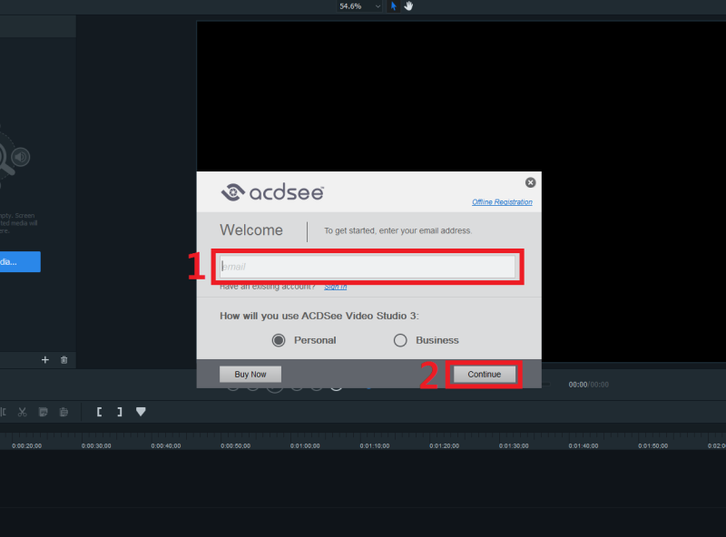This screenshot has height=537, width=726.
Task: Set the mark-out right bracket
Action: pos(120,412)
